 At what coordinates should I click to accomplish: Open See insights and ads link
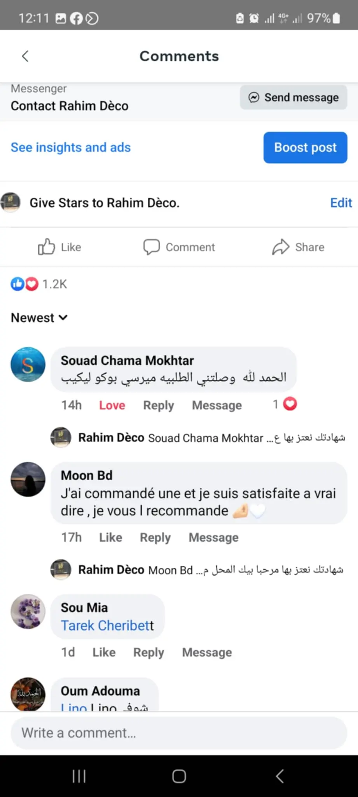click(x=71, y=147)
